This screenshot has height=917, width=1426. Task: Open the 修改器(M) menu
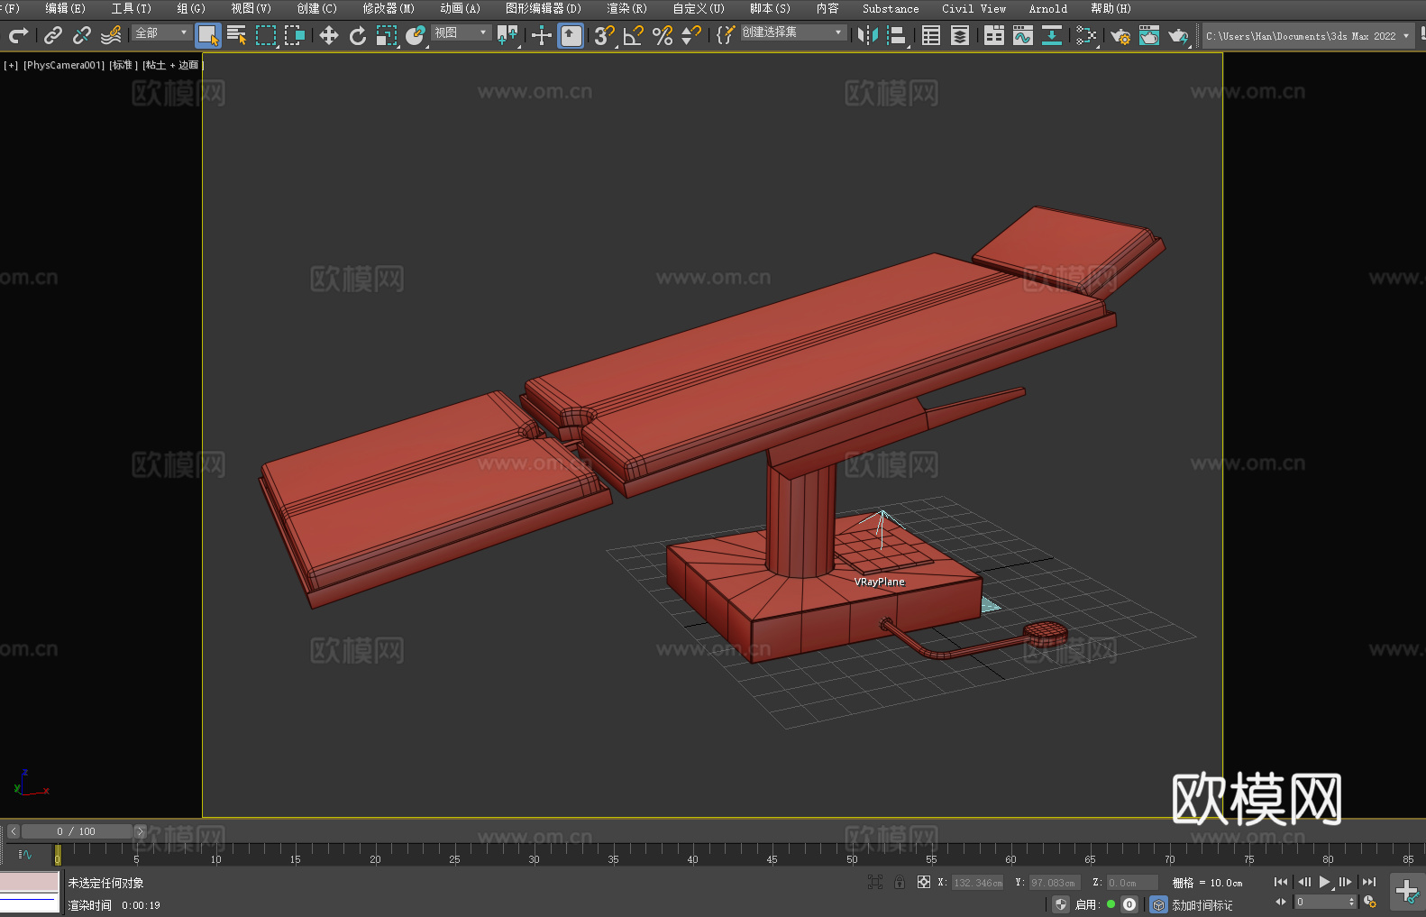[x=388, y=8]
